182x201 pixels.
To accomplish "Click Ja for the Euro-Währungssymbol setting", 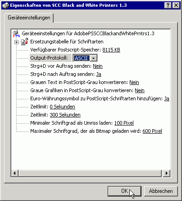I will coord(167,98).
